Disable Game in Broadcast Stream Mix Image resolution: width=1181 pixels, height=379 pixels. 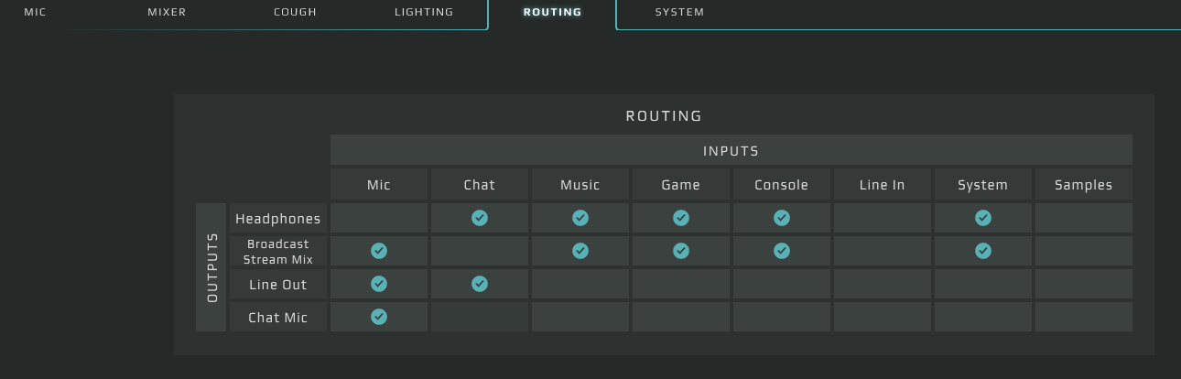(681, 251)
